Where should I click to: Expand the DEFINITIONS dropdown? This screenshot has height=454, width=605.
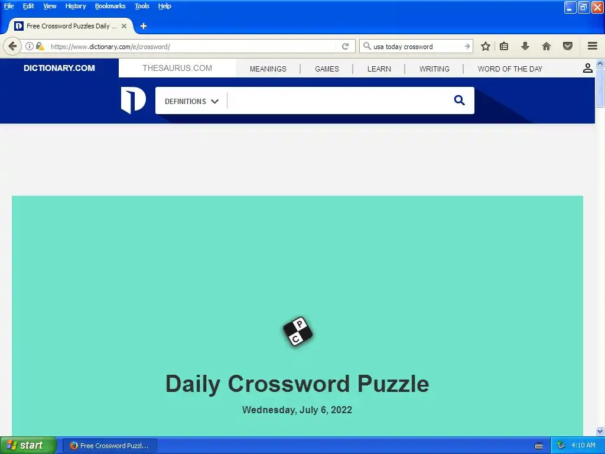191,101
